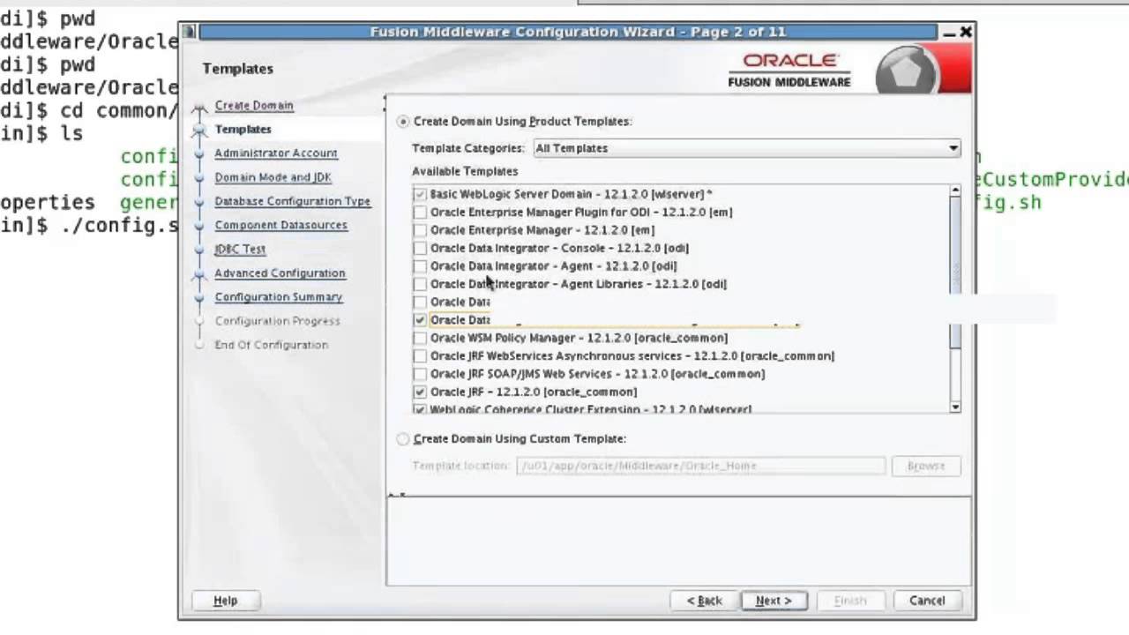
Task: Go to Database Configuration Type step
Action: click(293, 201)
